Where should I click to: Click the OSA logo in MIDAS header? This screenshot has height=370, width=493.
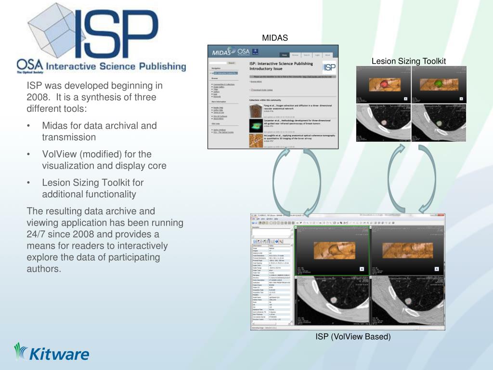pyautogui.click(x=244, y=52)
